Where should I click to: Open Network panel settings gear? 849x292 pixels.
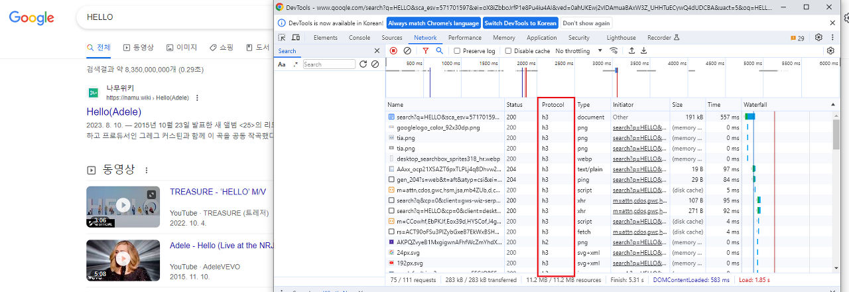(830, 50)
